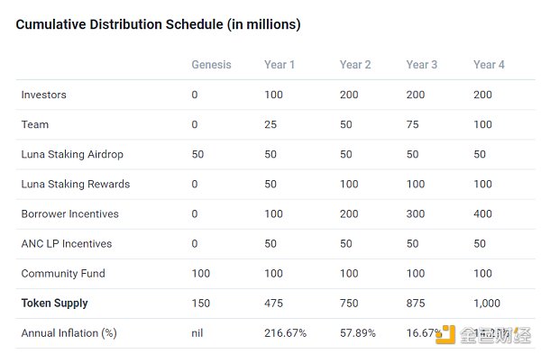Viewport: 541px width, 354px height.
Task: Click the orange Jinse Finance watermark logo
Action: click(445, 334)
